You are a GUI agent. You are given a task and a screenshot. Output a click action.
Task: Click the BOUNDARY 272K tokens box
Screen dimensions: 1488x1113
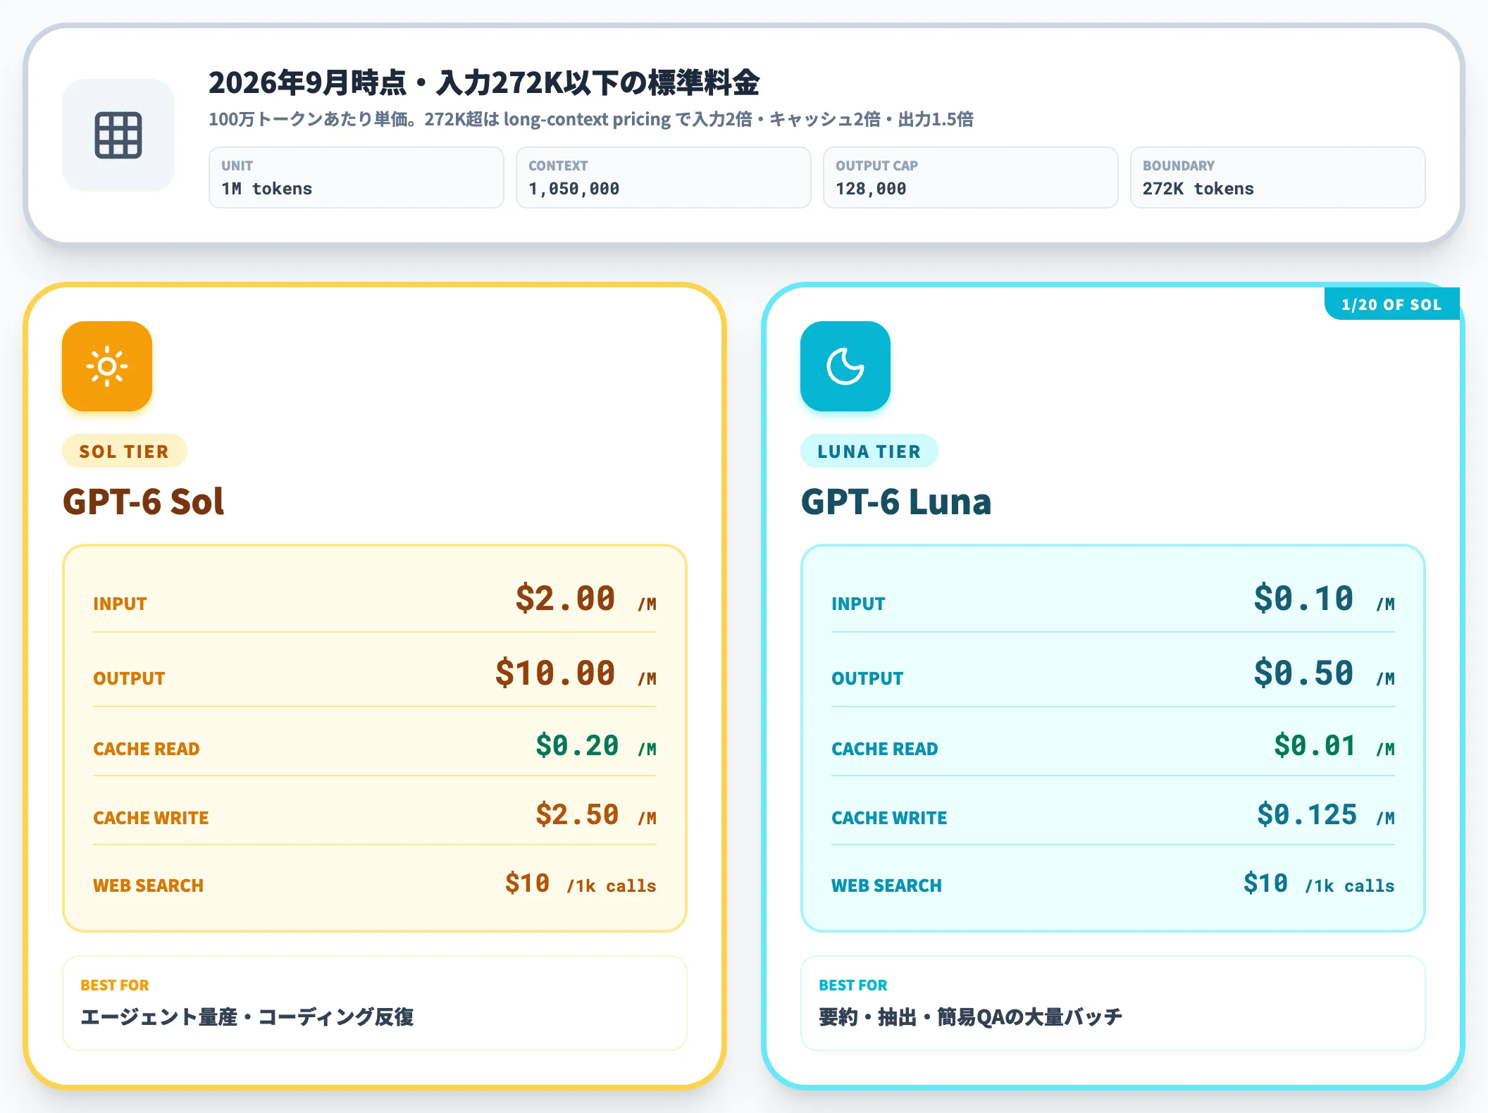pyautogui.click(x=1278, y=178)
